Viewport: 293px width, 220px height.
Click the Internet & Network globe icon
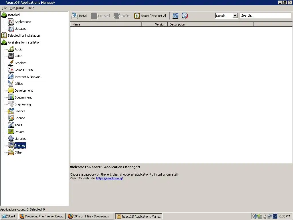click(11, 77)
